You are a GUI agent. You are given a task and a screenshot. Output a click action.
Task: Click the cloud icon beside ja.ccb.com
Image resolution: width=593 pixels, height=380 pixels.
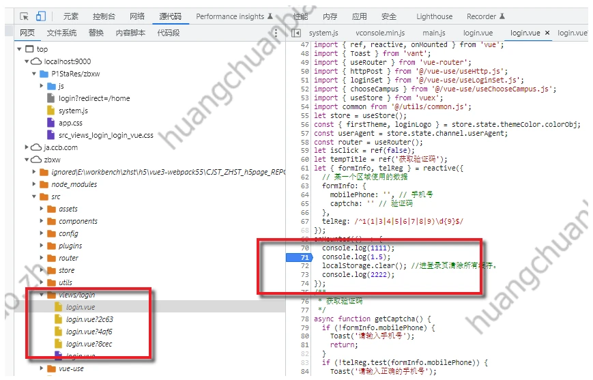36,147
